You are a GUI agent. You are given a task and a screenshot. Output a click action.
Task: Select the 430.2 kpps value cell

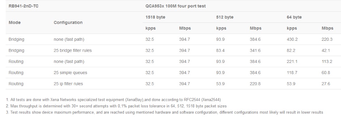click(292, 39)
